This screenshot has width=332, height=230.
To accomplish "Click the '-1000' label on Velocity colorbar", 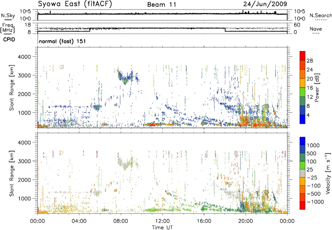I will (x=315, y=202).
